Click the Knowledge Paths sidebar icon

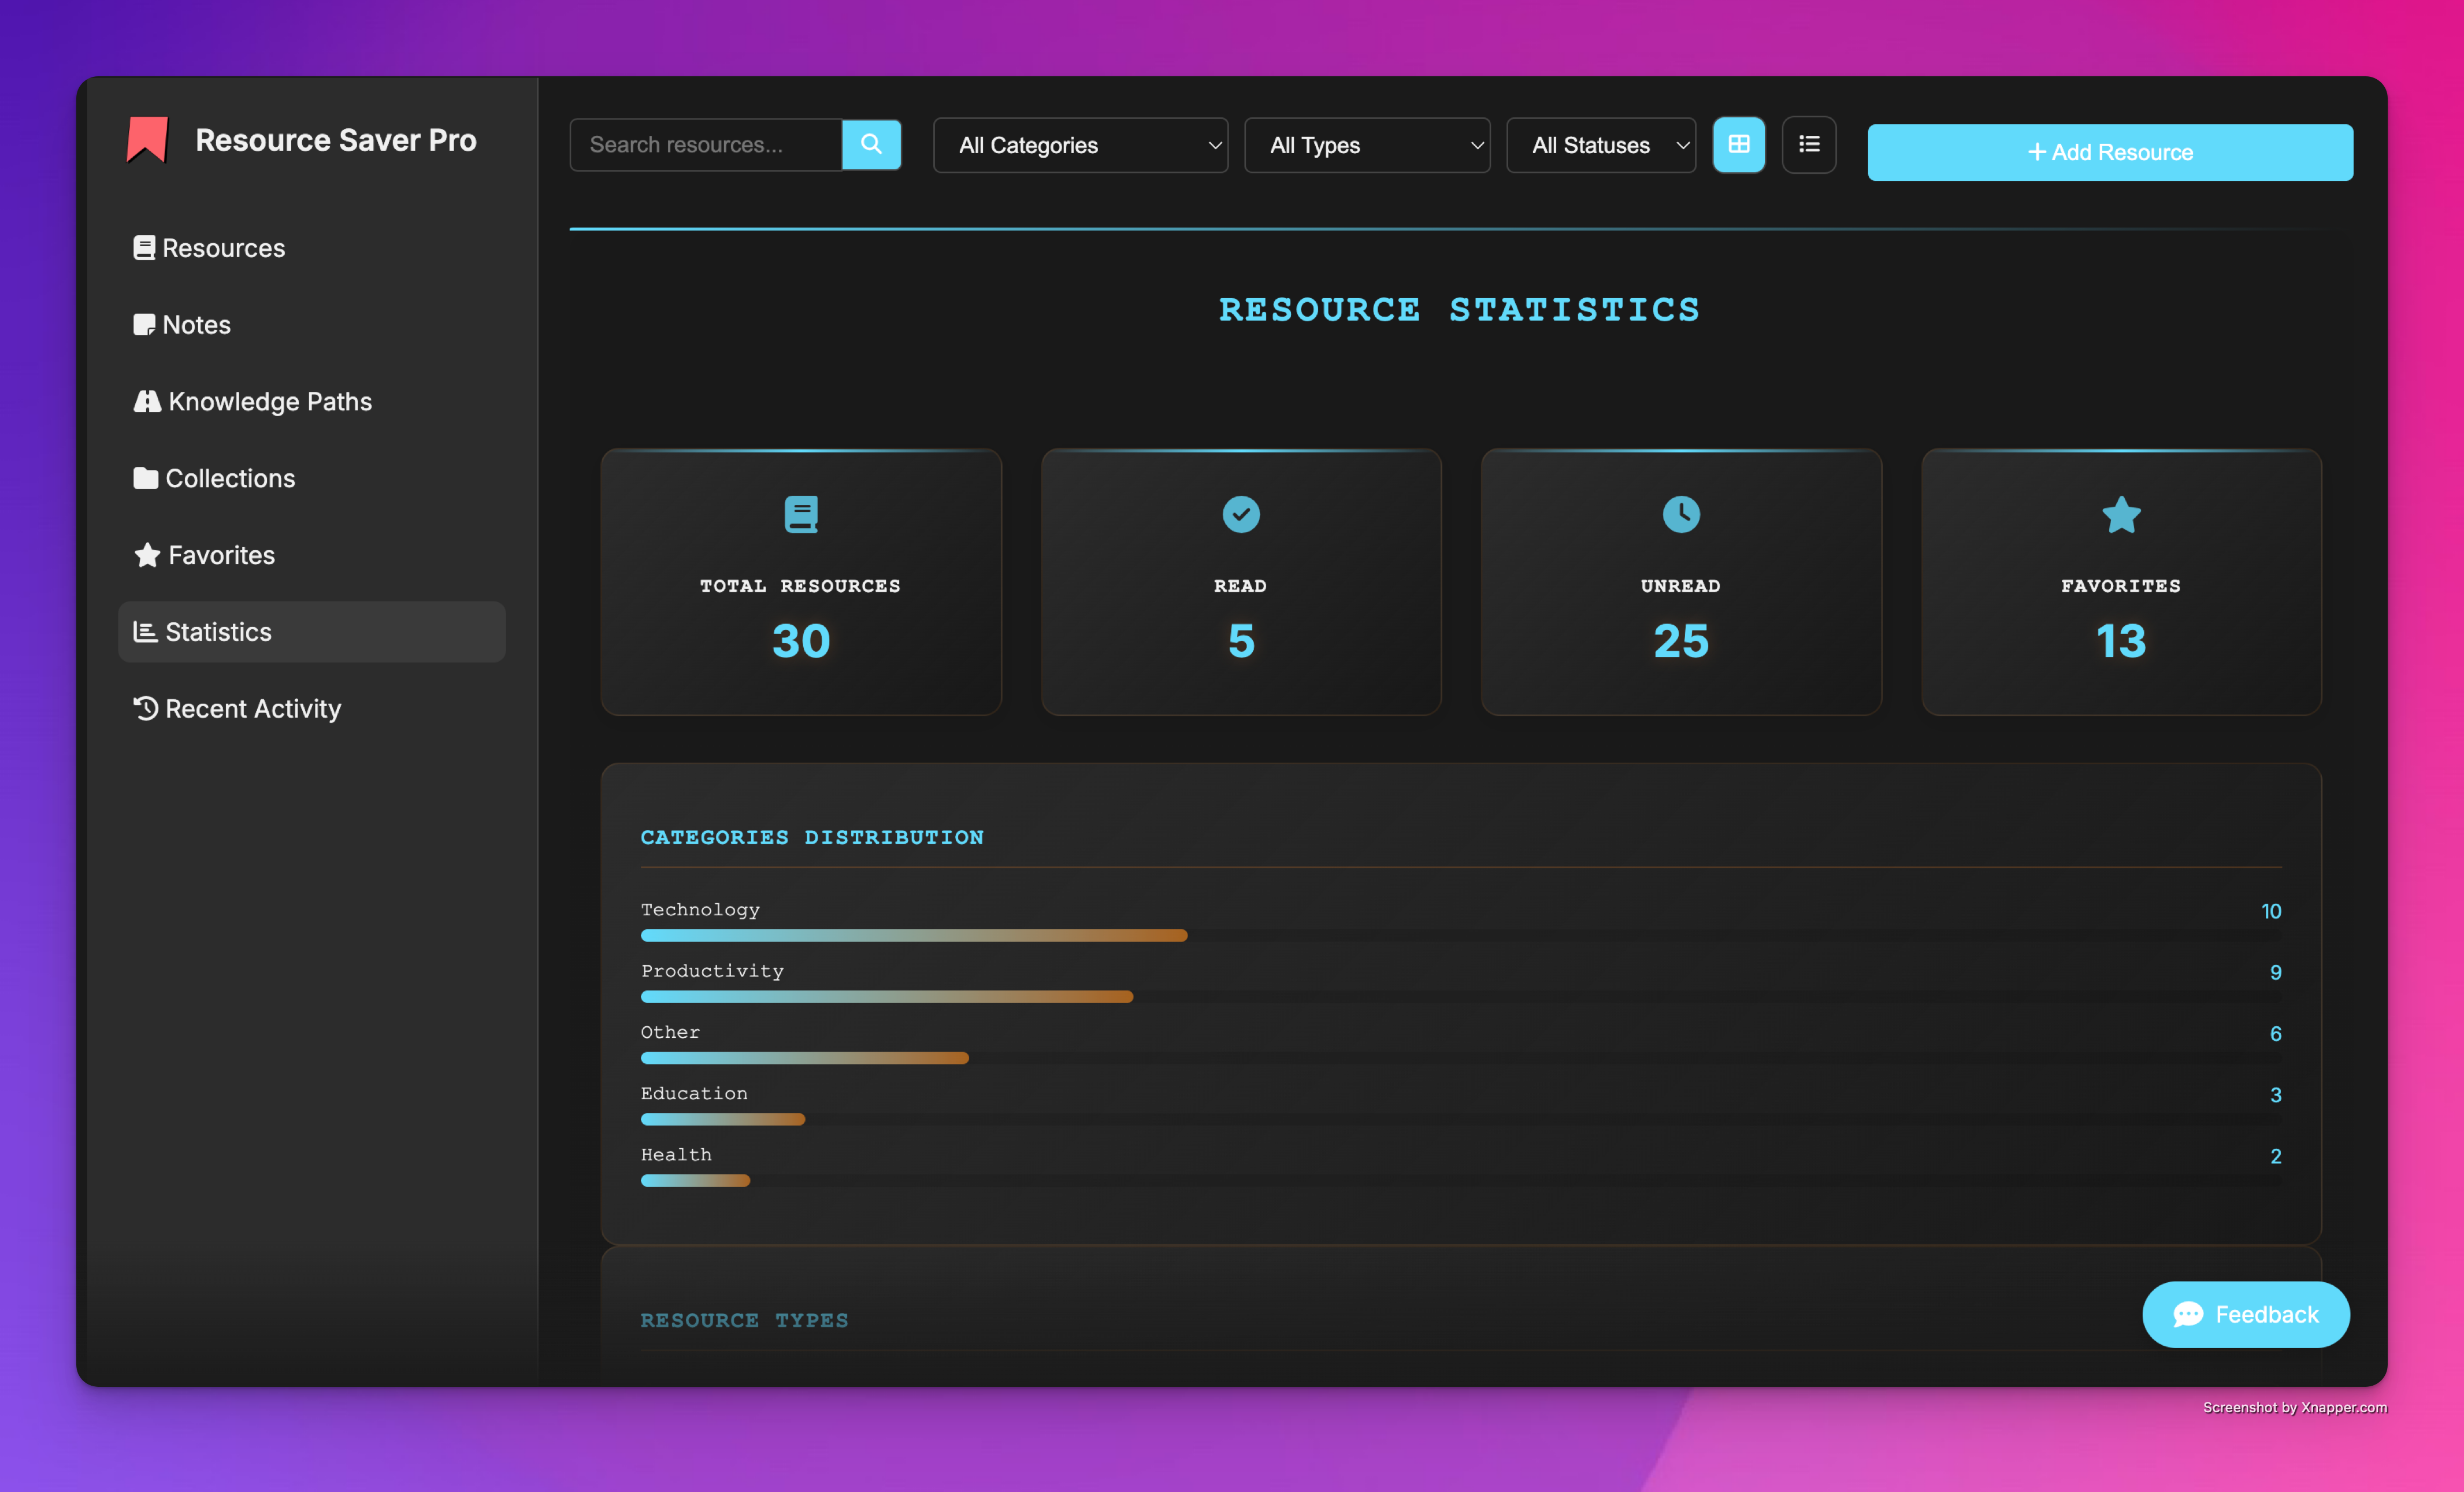[148, 399]
